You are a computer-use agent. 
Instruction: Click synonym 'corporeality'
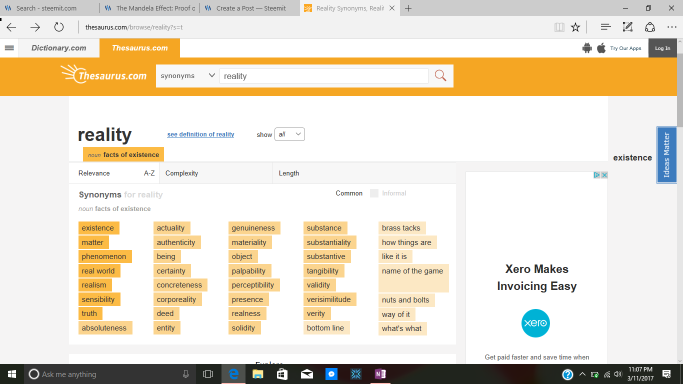click(x=176, y=299)
